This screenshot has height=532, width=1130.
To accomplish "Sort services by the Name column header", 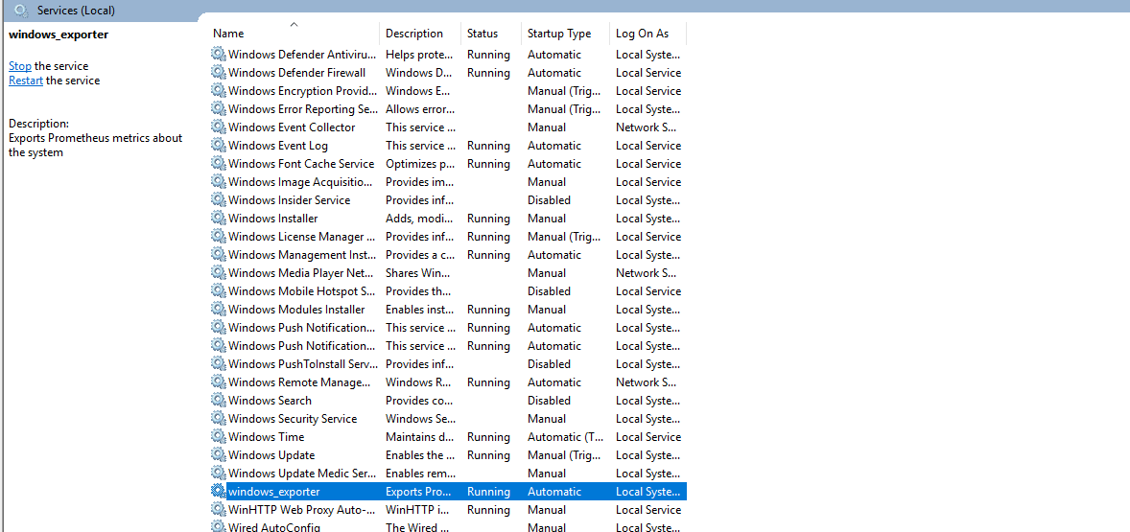I will [x=228, y=34].
